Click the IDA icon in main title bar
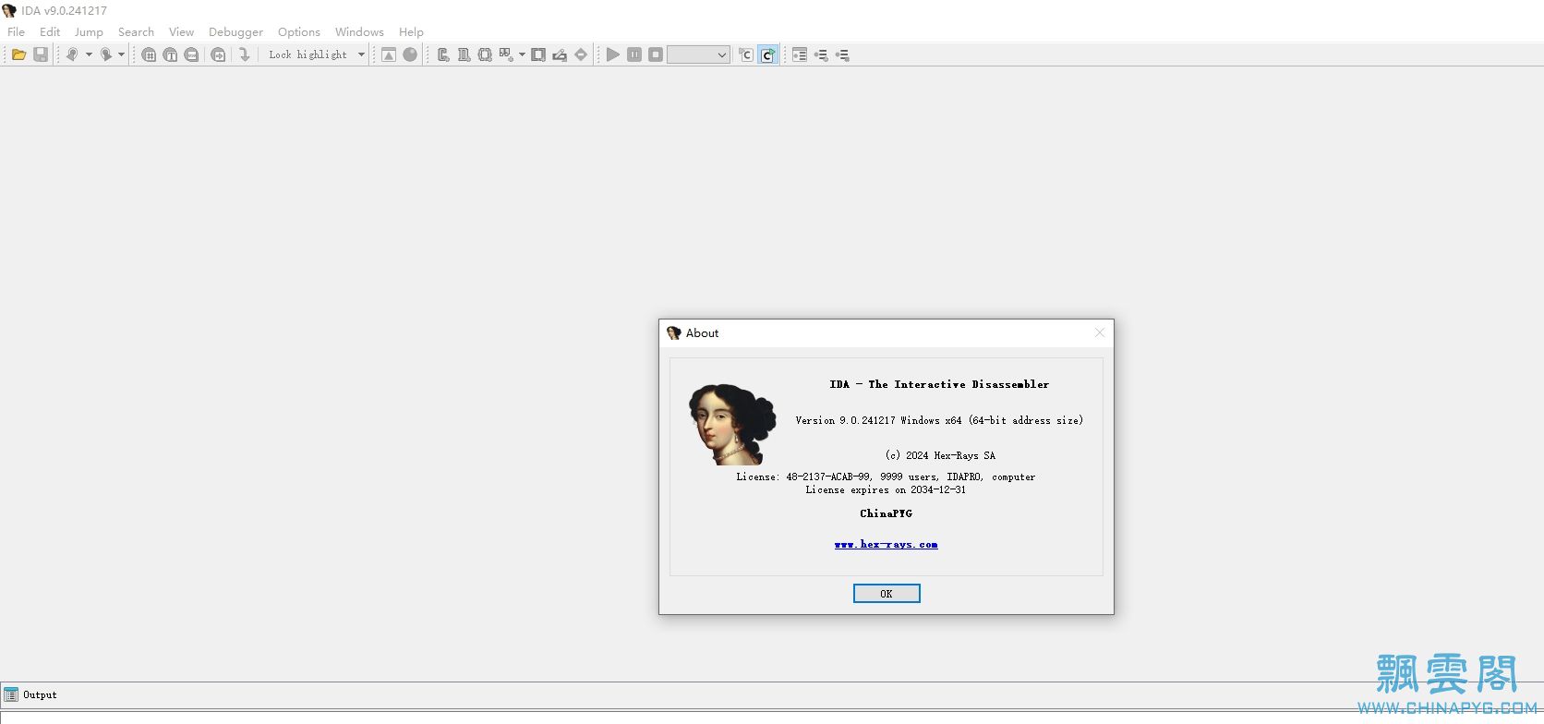 click(x=9, y=10)
